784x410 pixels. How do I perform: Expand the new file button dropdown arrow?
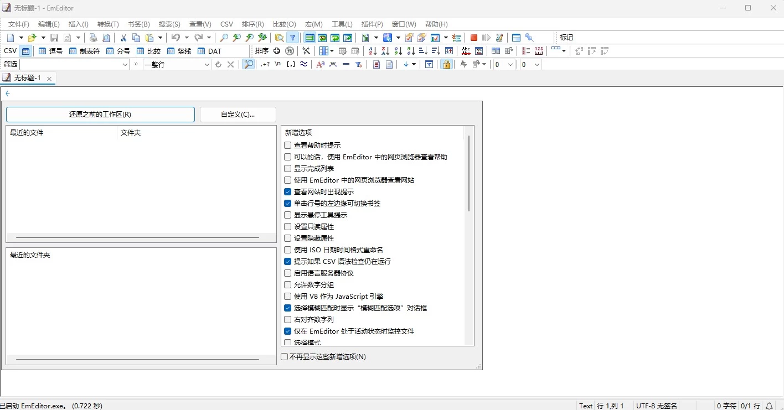(x=21, y=38)
